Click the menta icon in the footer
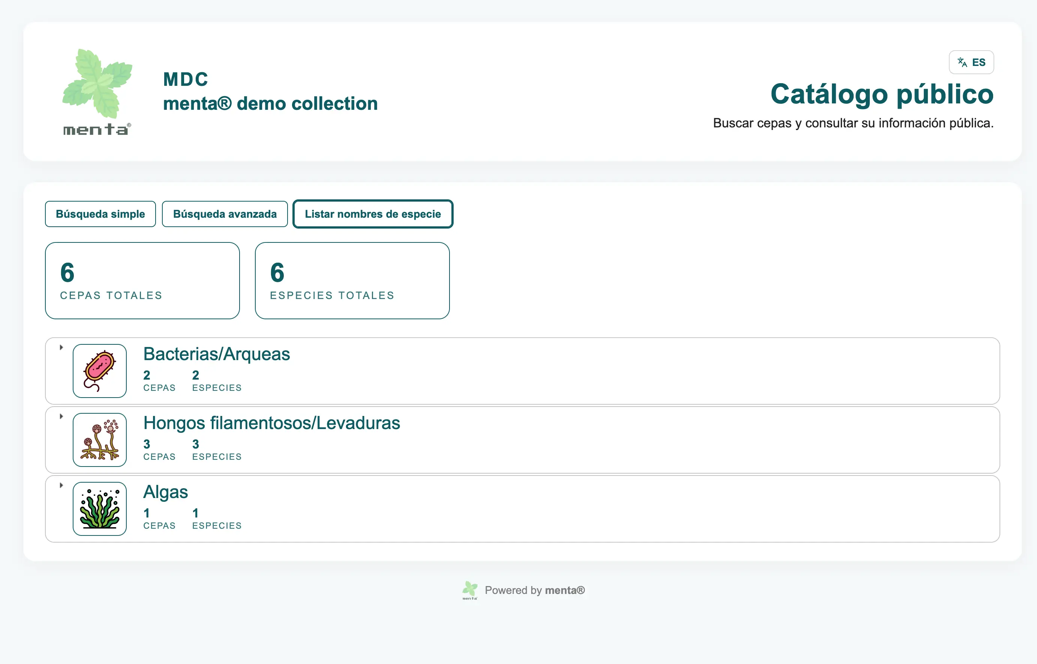The width and height of the screenshot is (1037, 664). coord(470,590)
